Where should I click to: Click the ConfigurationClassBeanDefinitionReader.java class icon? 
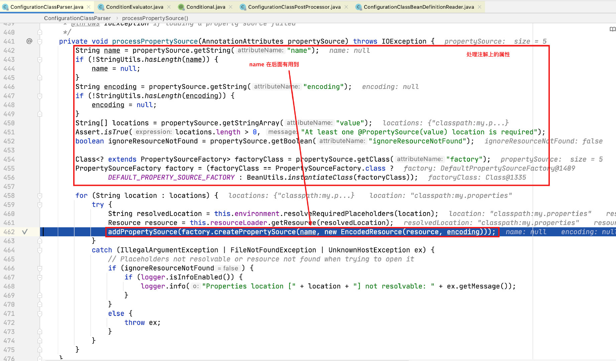click(359, 7)
